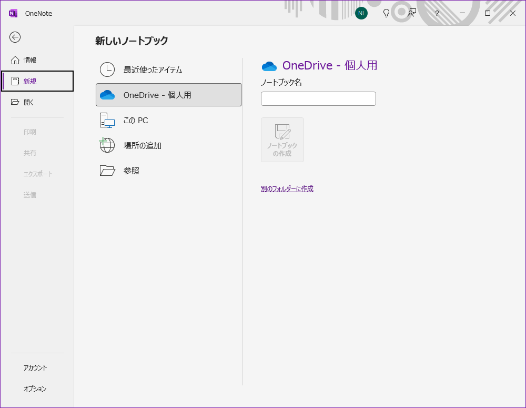The height and width of the screenshot is (408, 526).
Task: Click the clock icon for recent items
Action: [x=107, y=69]
